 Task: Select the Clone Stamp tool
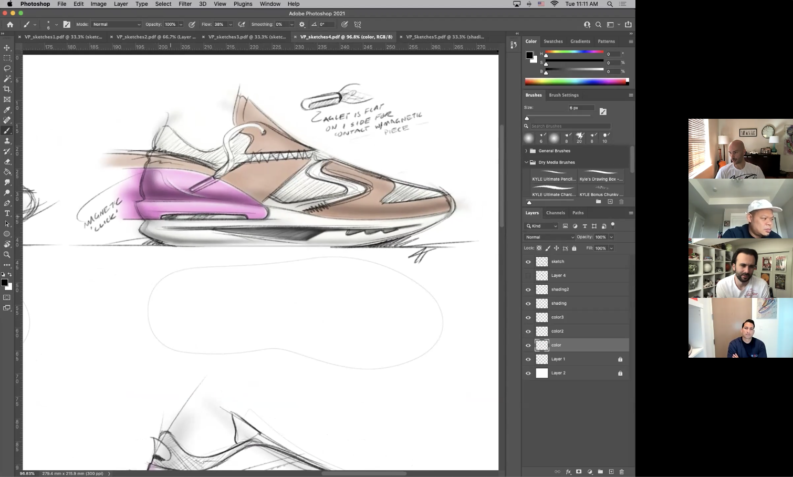(x=7, y=141)
